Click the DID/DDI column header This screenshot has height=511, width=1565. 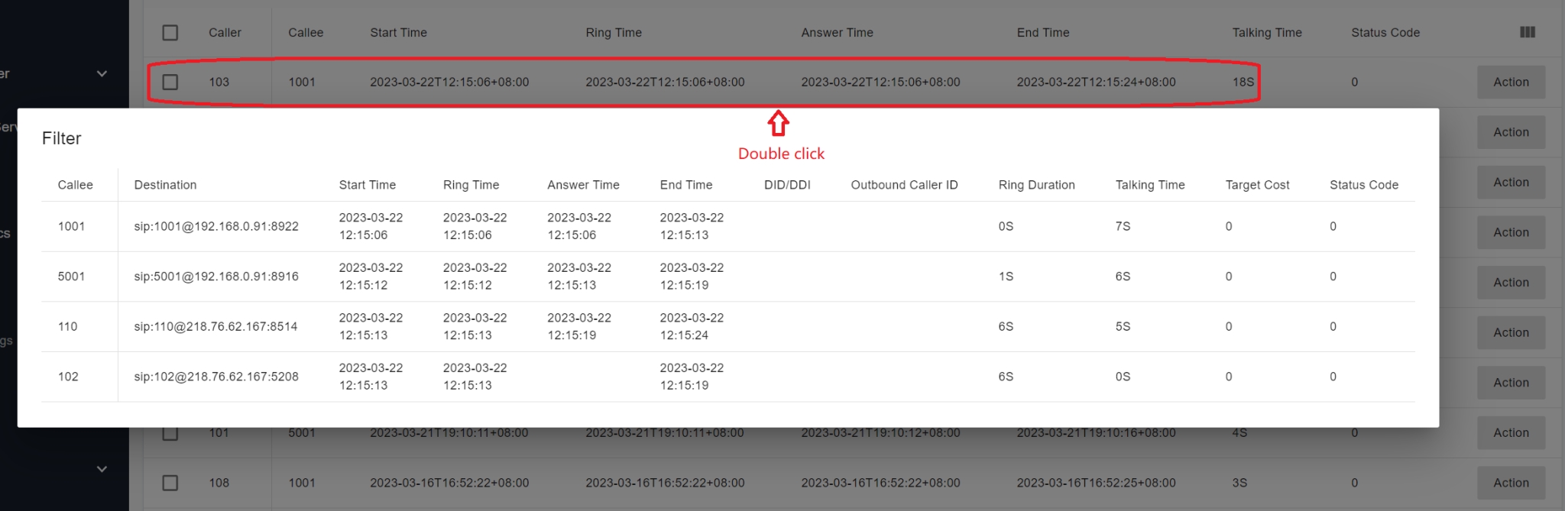[x=787, y=185]
